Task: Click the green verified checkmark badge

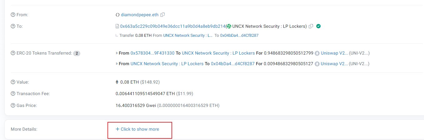Action: [x=318, y=26]
